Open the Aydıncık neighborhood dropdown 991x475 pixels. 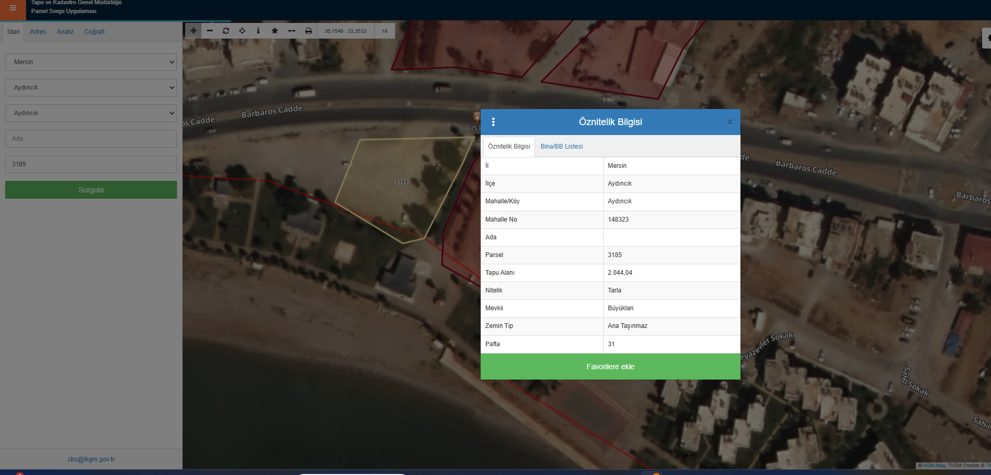91,113
